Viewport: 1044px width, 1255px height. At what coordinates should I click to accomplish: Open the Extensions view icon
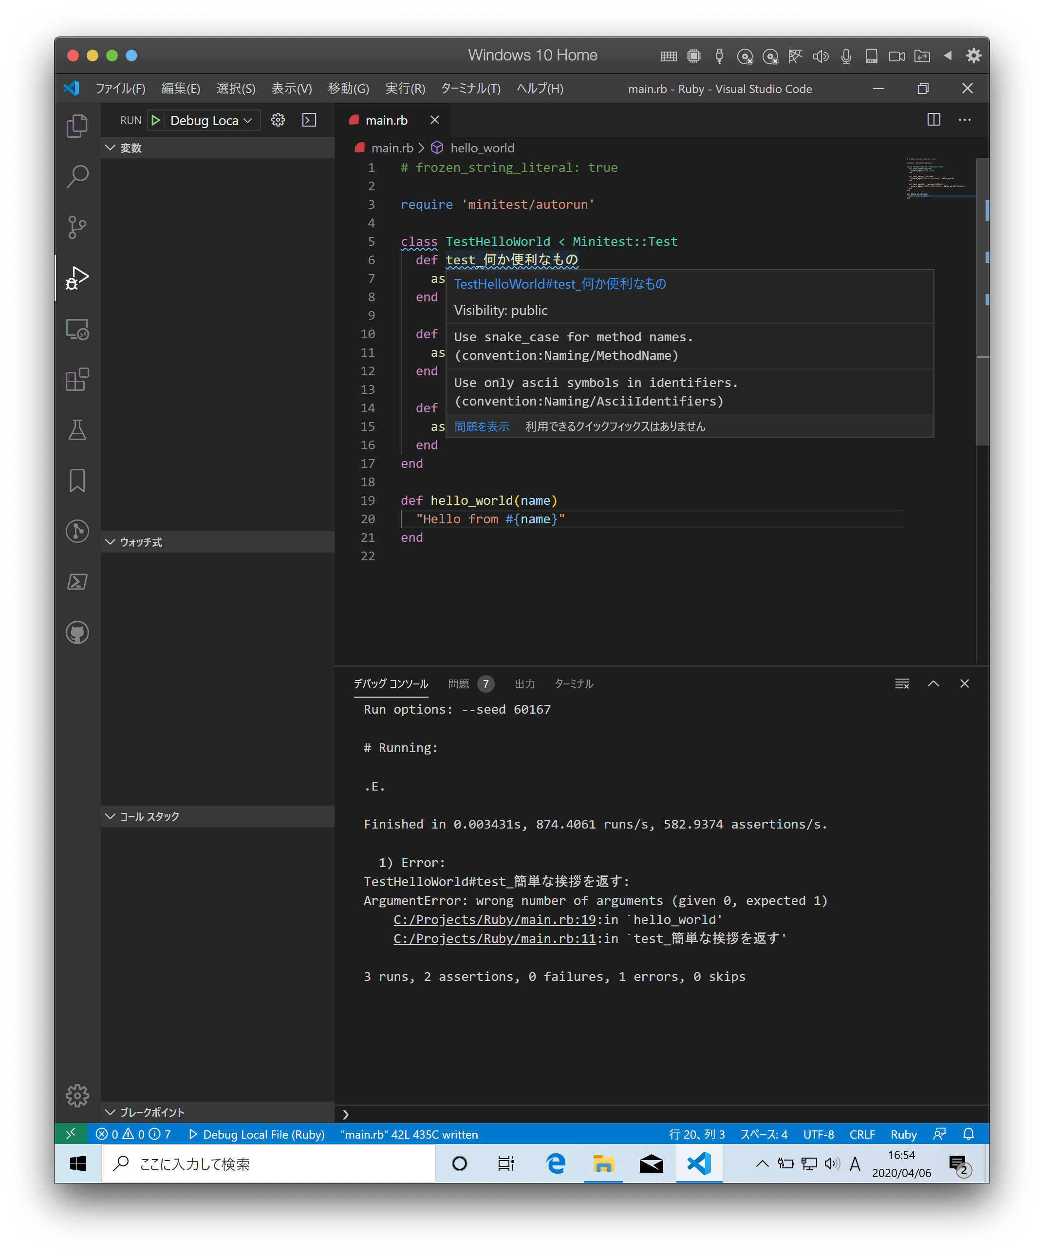77,380
